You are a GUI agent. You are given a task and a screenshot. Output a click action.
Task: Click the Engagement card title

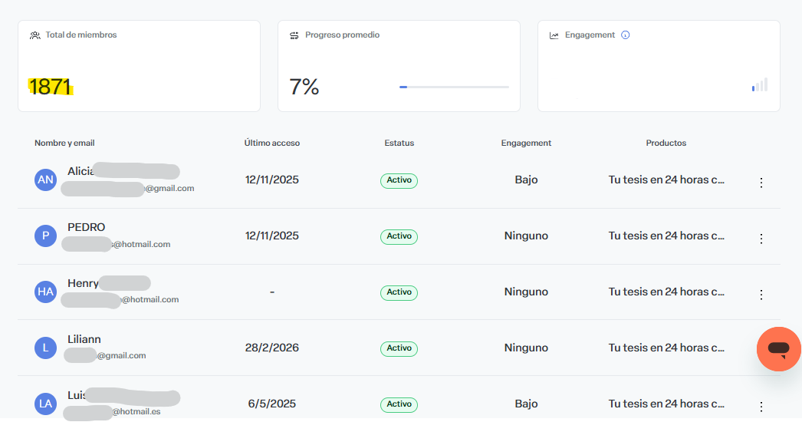(x=590, y=35)
